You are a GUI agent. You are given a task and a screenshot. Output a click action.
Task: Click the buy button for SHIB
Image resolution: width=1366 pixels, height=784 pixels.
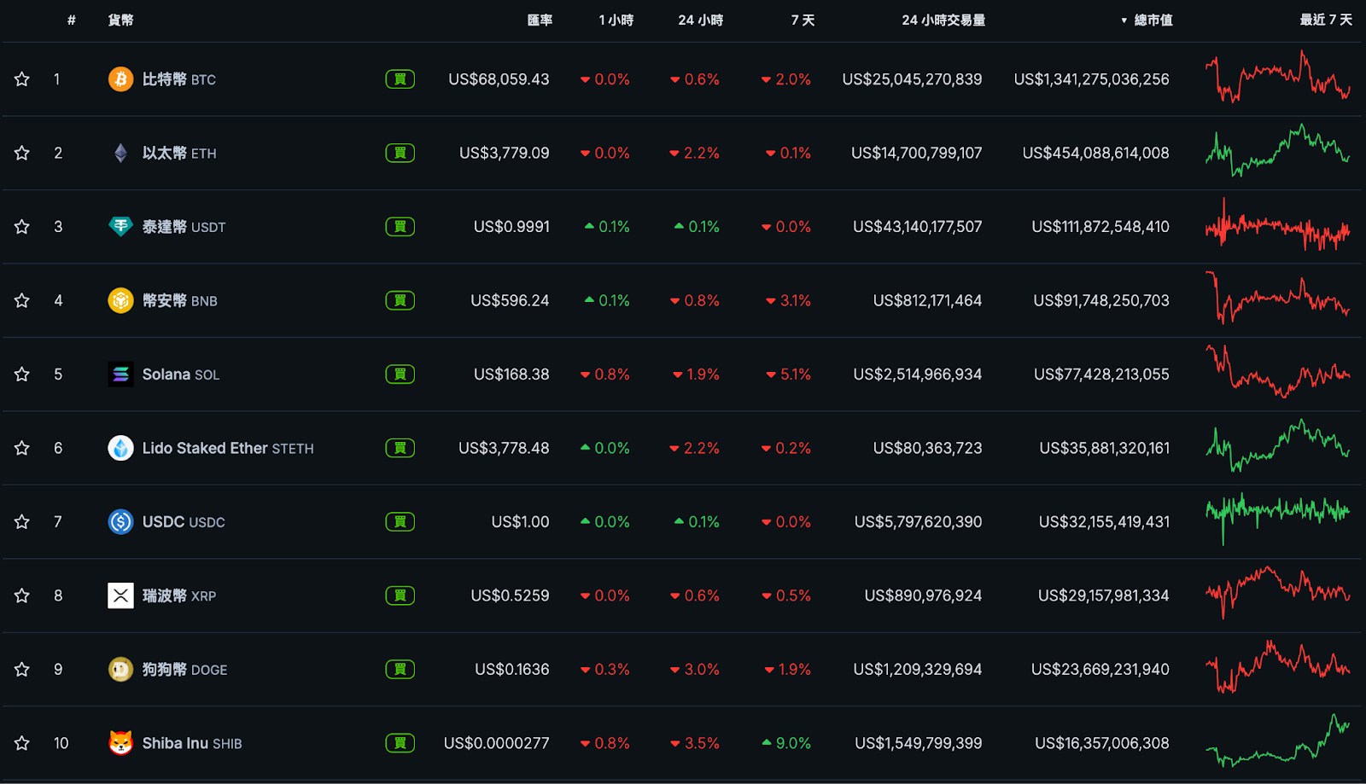400,743
